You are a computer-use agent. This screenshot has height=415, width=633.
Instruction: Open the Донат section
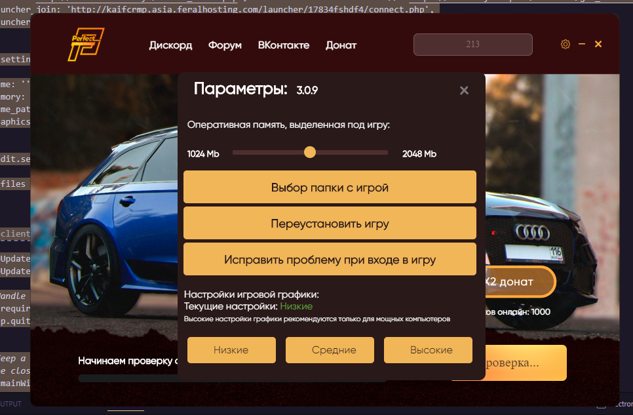(341, 45)
